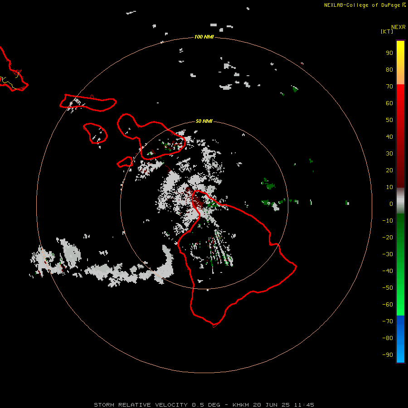The width and height of the screenshot is (408, 408).
Task: Click the 11:45 timestamp in caption
Action: pos(304,405)
